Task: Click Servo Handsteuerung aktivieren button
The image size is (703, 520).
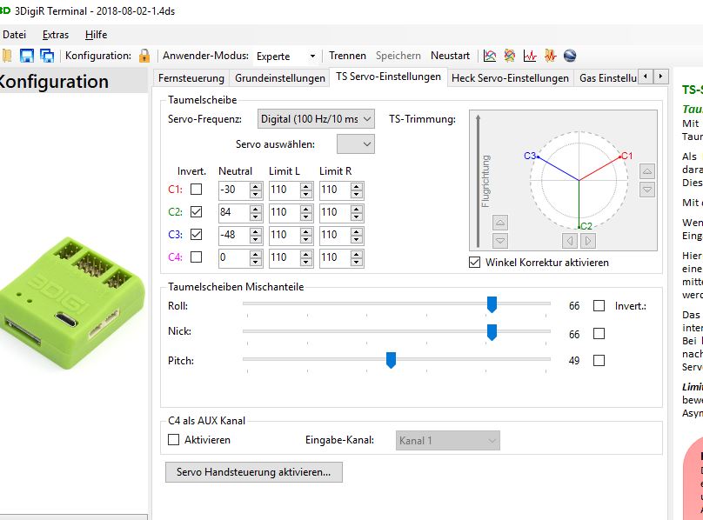Action: coord(253,472)
